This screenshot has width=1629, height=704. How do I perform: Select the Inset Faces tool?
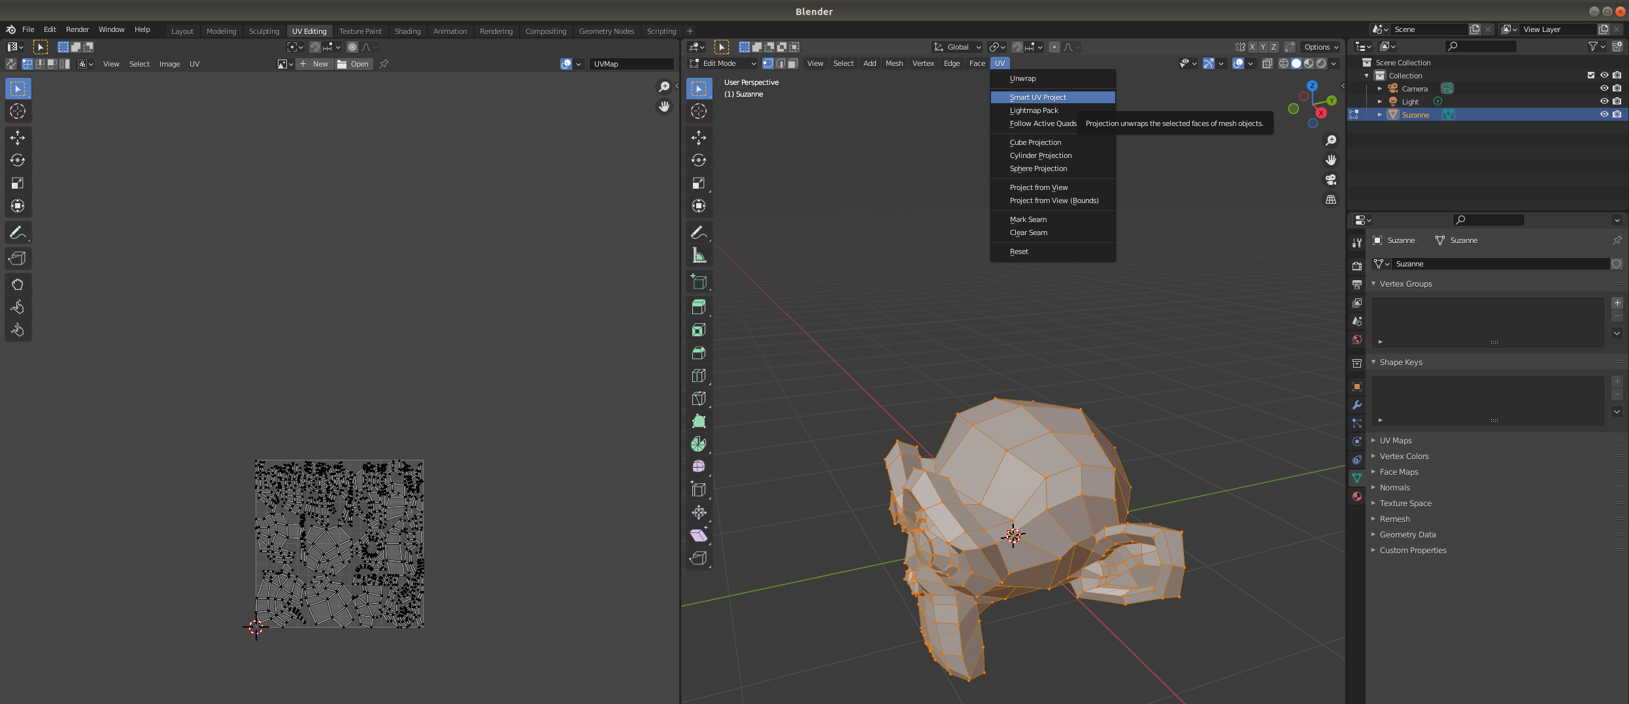click(699, 330)
